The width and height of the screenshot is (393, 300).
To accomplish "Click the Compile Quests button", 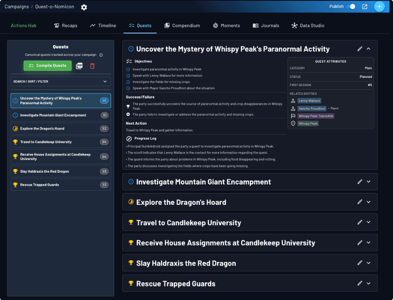I will click(x=47, y=66).
